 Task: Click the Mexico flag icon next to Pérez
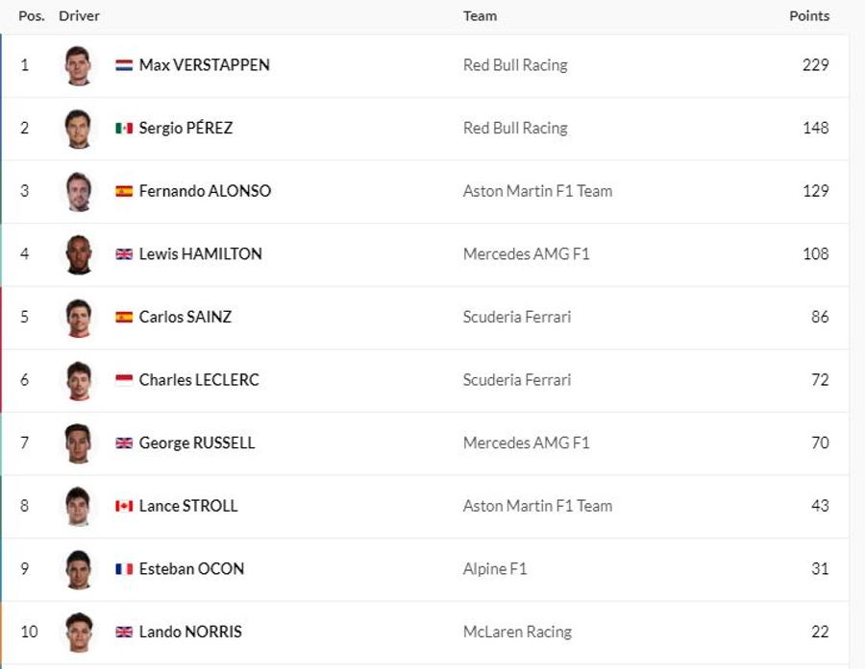(x=124, y=128)
